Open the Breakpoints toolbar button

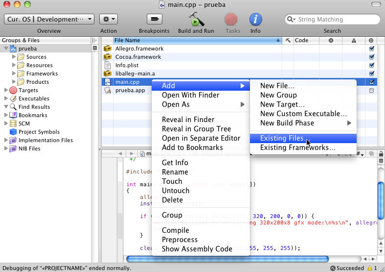tap(154, 20)
